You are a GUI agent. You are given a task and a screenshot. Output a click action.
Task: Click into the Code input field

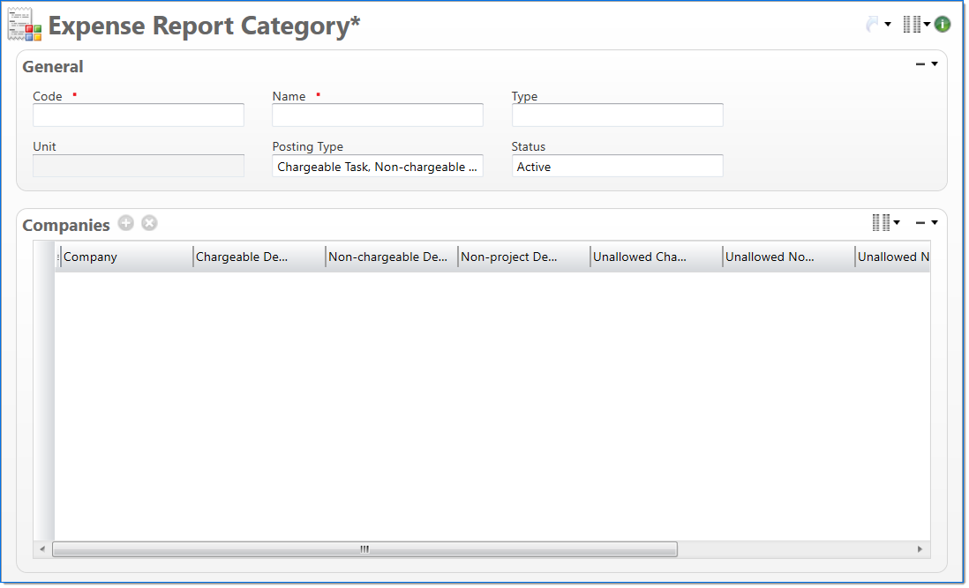[139, 115]
